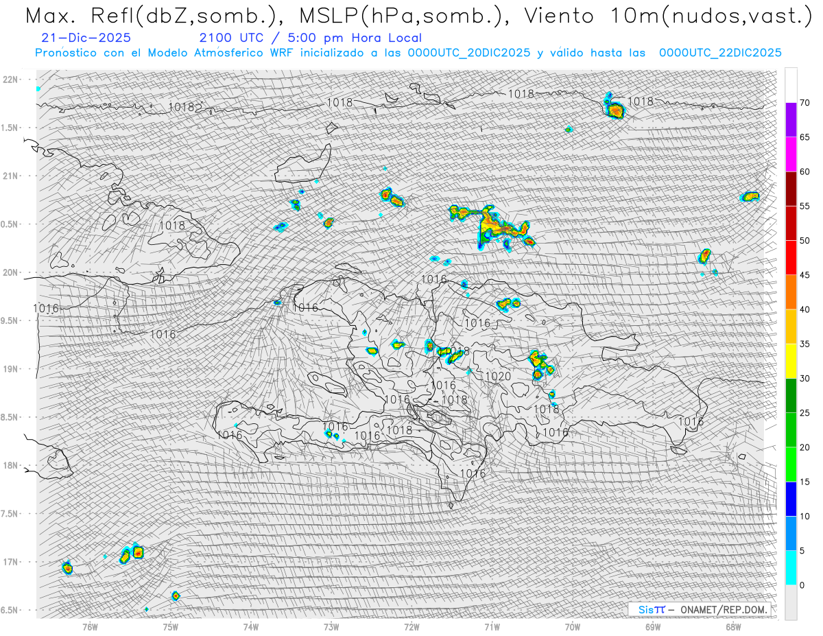Click the 17N latitude label
The image size is (823, 636).
(x=11, y=562)
